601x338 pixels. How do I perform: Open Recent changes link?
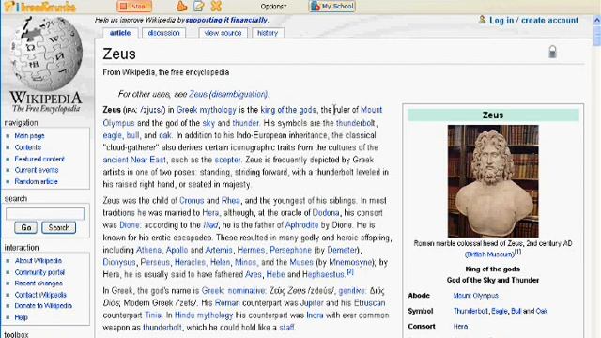tap(39, 284)
